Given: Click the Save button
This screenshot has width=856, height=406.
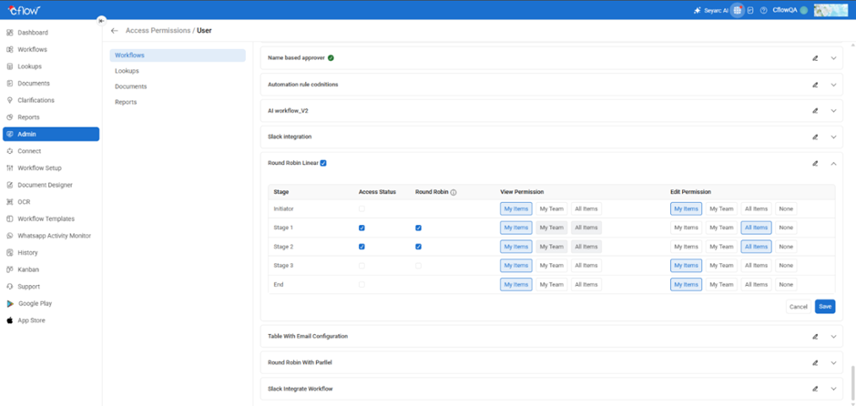Looking at the screenshot, I should 824,307.
